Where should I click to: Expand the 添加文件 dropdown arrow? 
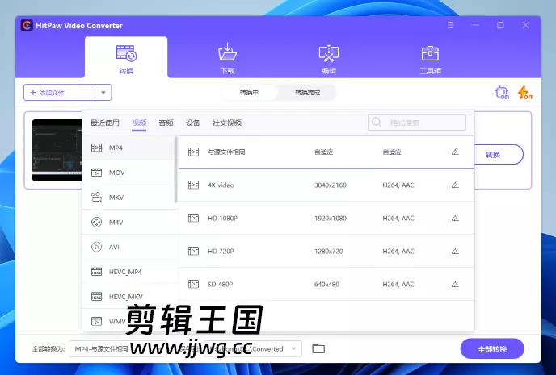(x=103, y=92)
